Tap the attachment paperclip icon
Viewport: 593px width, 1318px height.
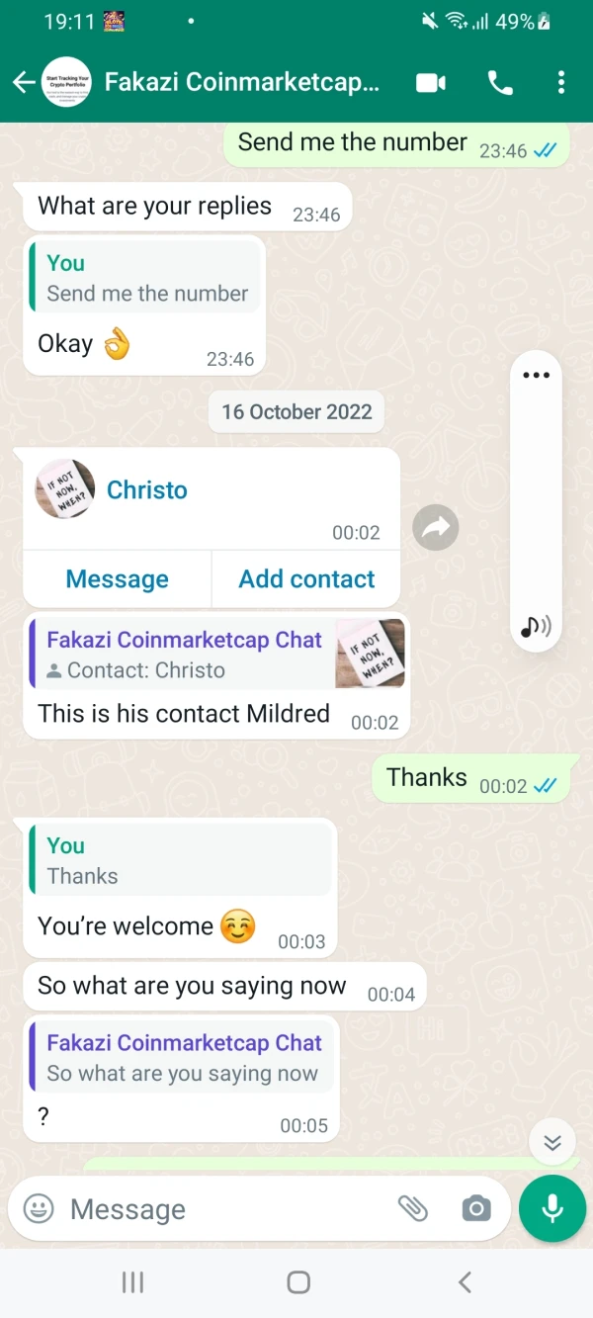point(412,1208)
